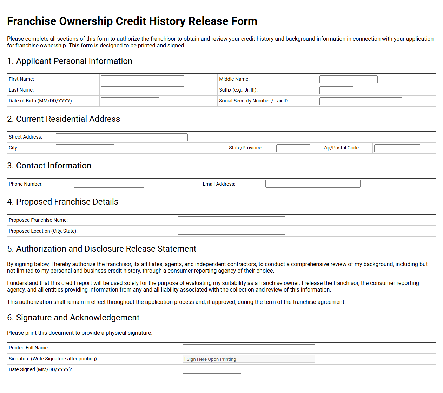The height and width of the screenshot is (393, 443).
Task: Click 'Please print this document' instruction text
Action: click(80, 333)
